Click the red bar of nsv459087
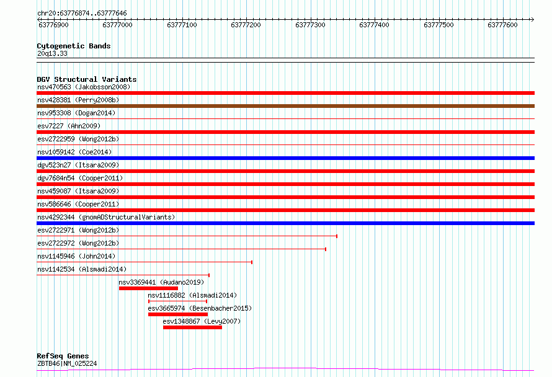 click(285, 197)
